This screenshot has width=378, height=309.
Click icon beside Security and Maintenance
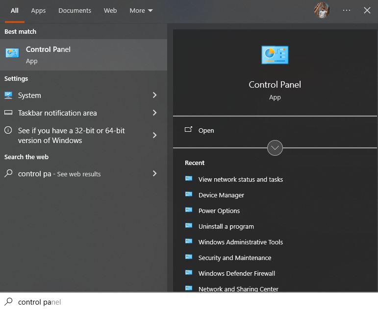pyautogui.click(x=189, y=257)
